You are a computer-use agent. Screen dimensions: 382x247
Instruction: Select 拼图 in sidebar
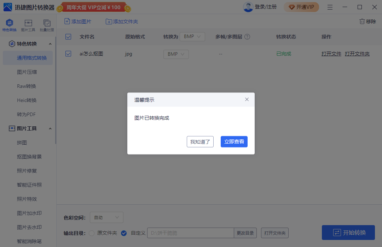click(x=22, y=143)
